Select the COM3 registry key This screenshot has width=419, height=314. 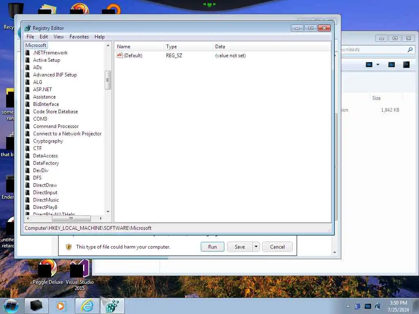click(40, 119)
